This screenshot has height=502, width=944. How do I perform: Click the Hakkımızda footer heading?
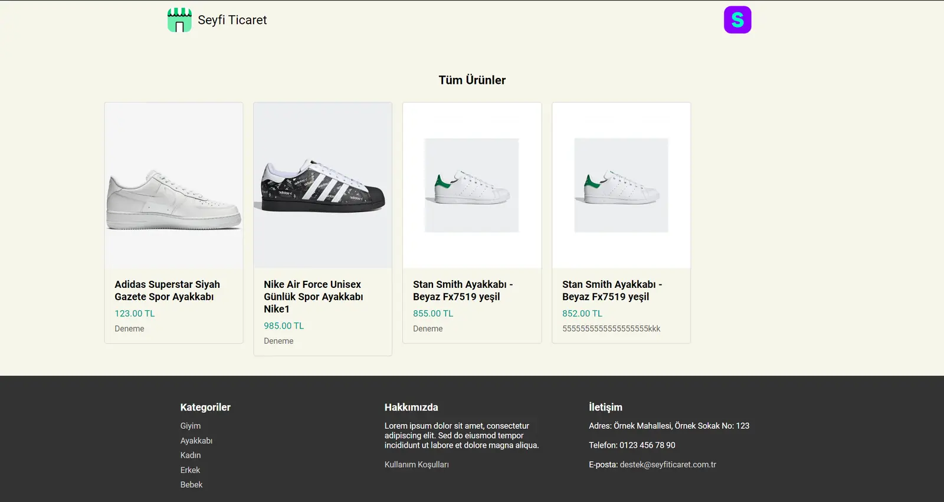(x=411, y=408)
